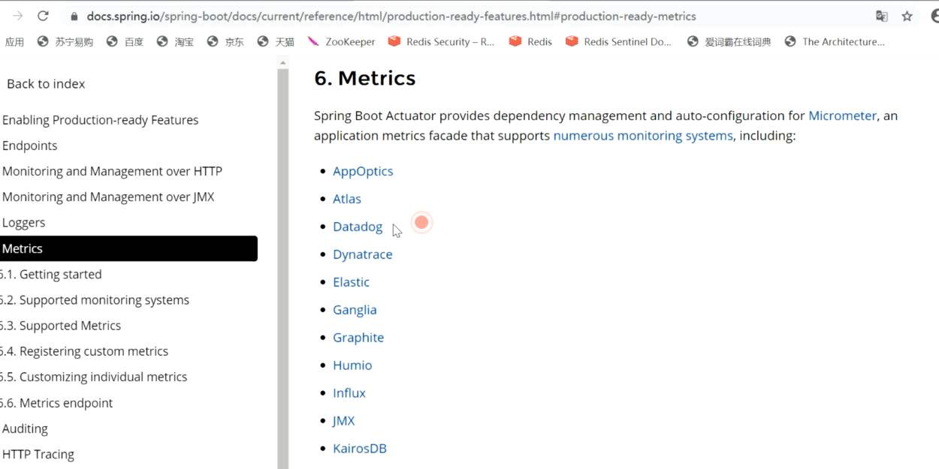Click the sidebar scrollbar up arrow
939x469 pixels.
pos(283,63)
